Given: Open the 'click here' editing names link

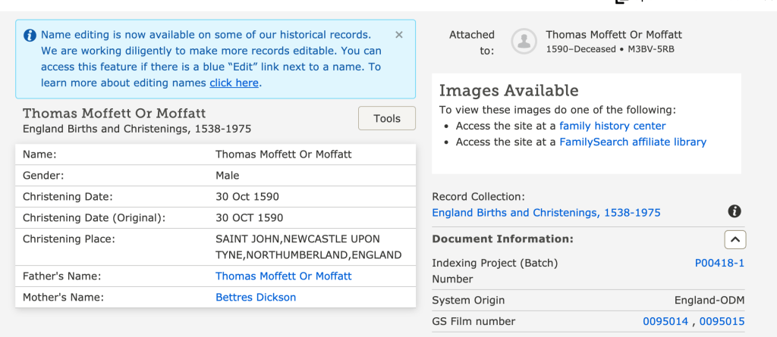Looking at the screenshot, I should (x=234, y=83).
